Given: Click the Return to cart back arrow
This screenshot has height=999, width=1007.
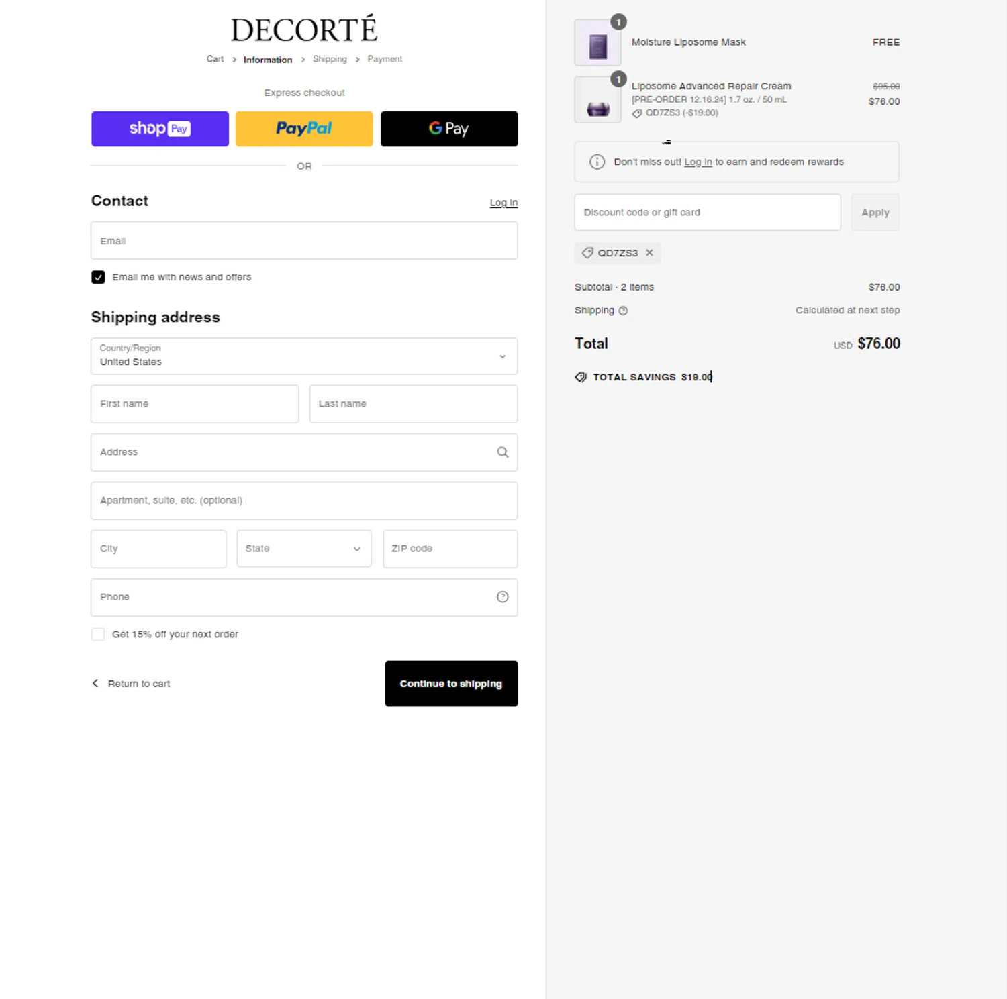Looking at the screenshot, I should point(95,683).
